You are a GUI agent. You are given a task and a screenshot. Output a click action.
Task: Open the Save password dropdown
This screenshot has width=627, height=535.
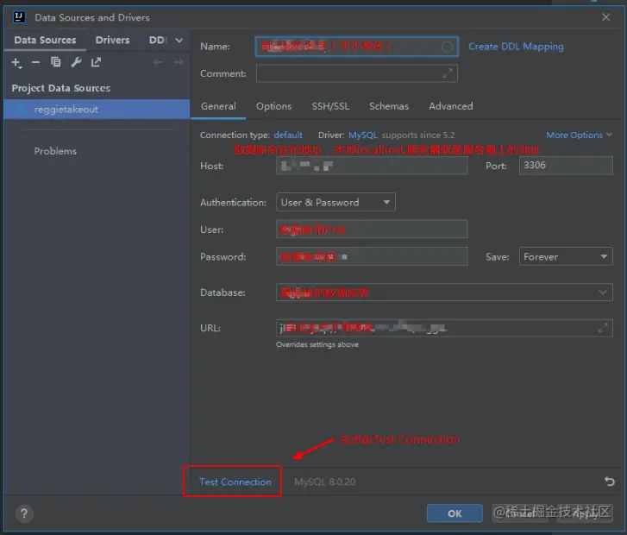566,256
